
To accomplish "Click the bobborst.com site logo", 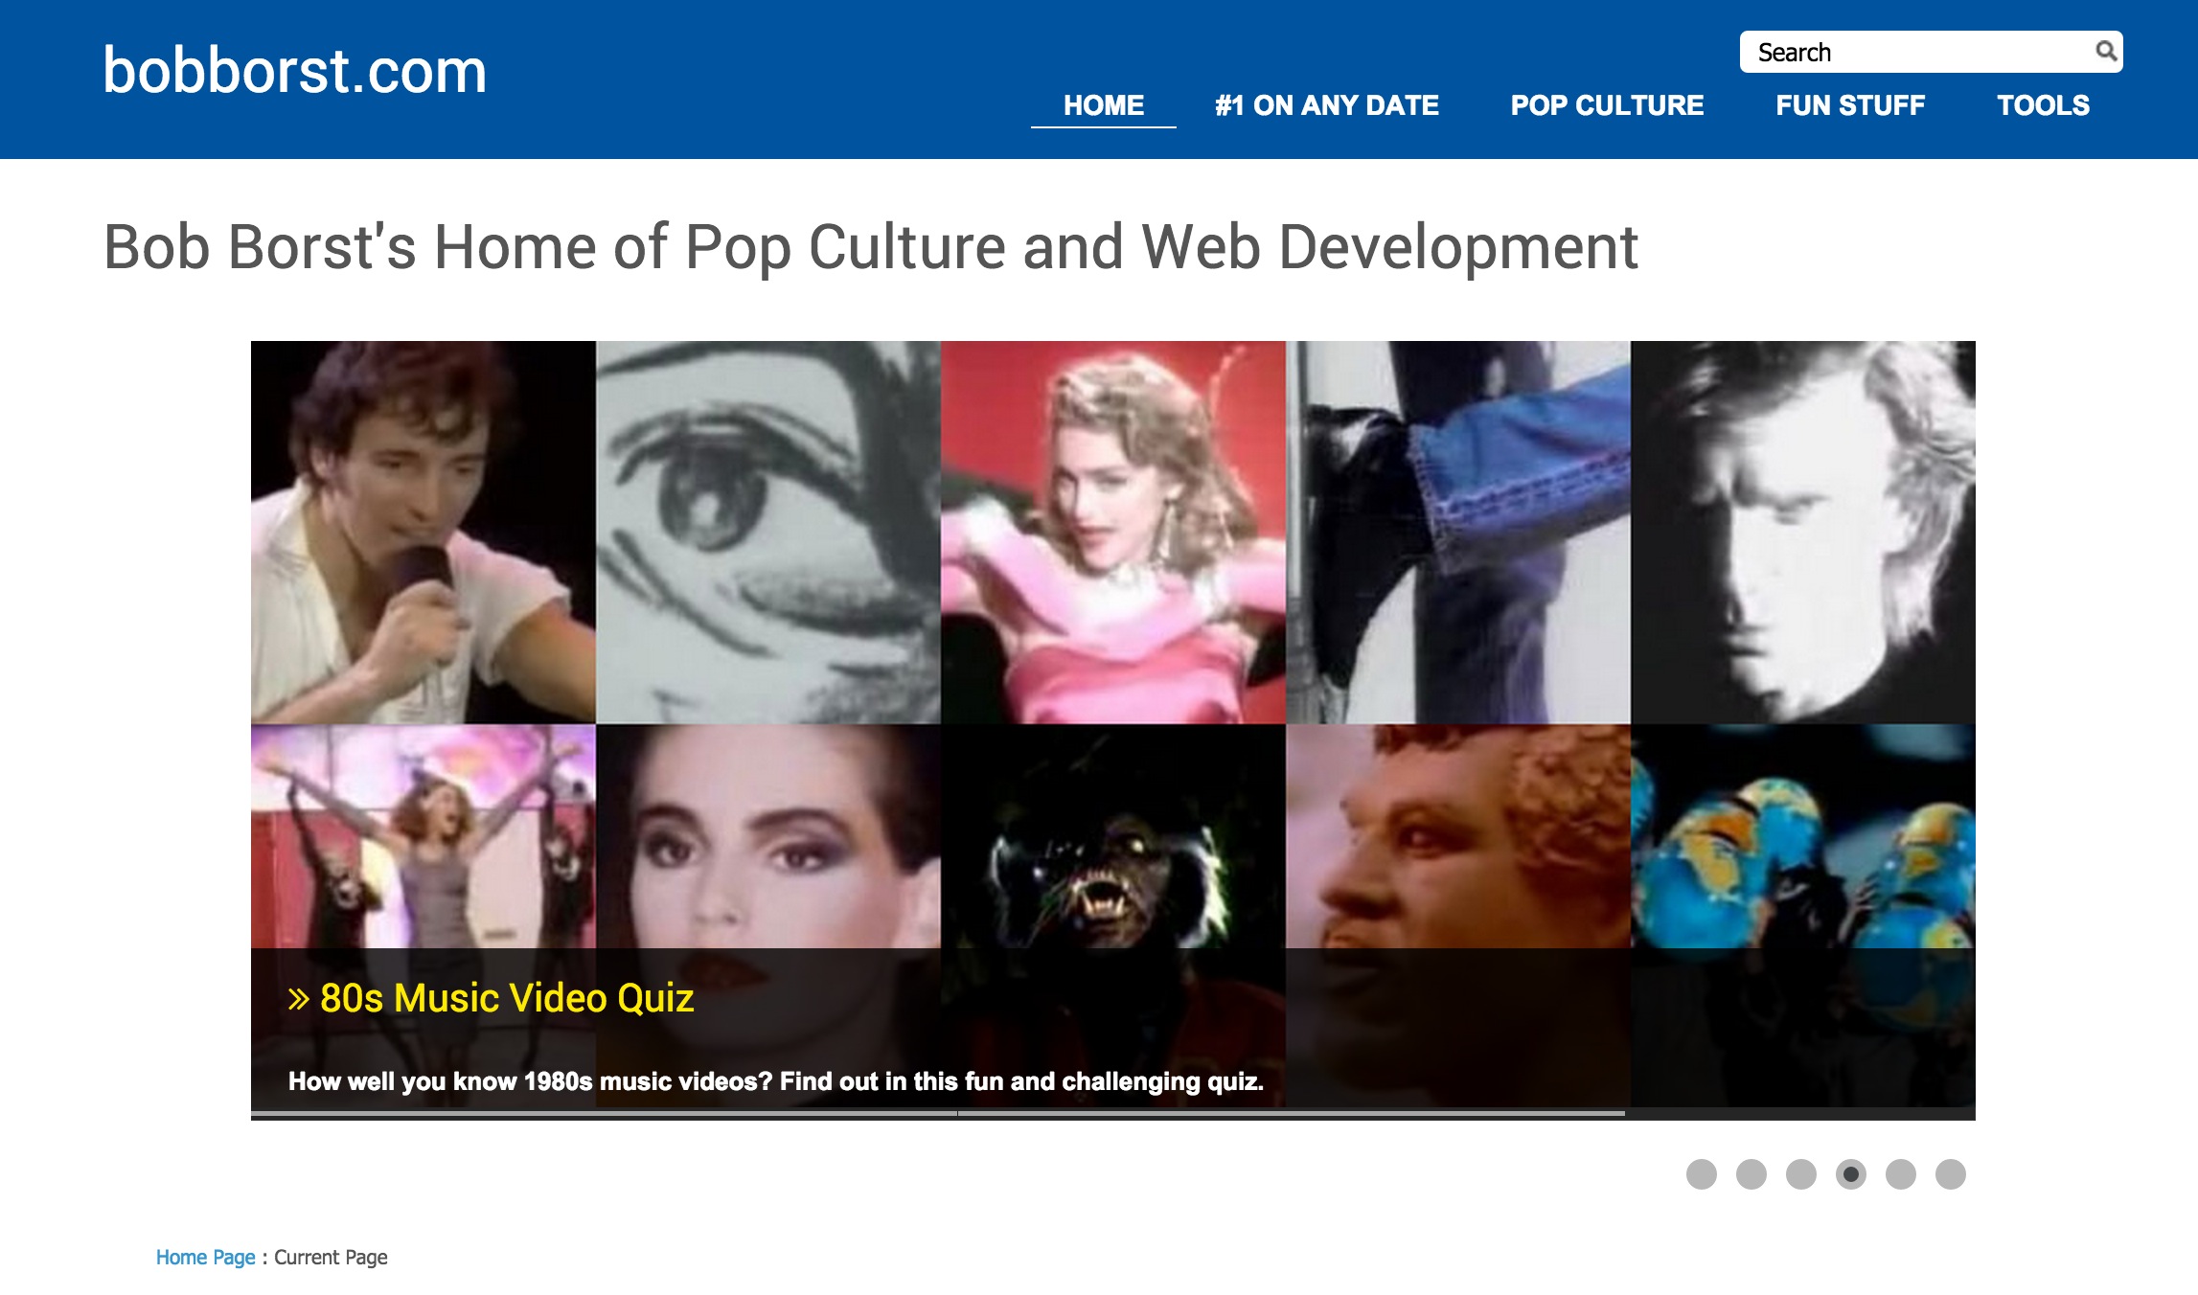I will [x=295, y=71].
